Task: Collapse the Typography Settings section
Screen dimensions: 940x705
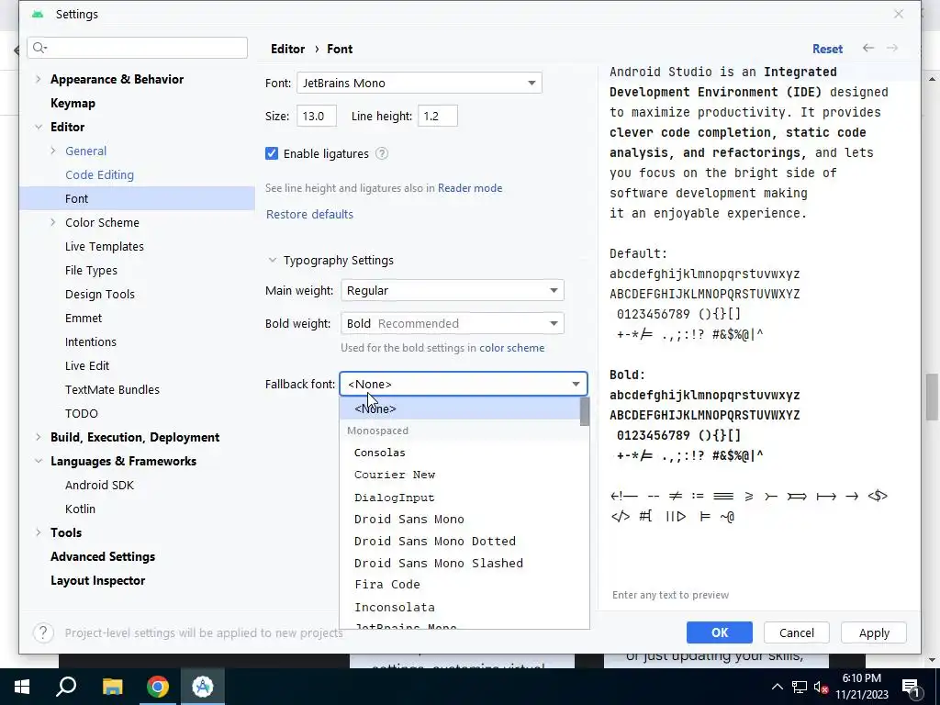Action: click(x=272, y=260)
